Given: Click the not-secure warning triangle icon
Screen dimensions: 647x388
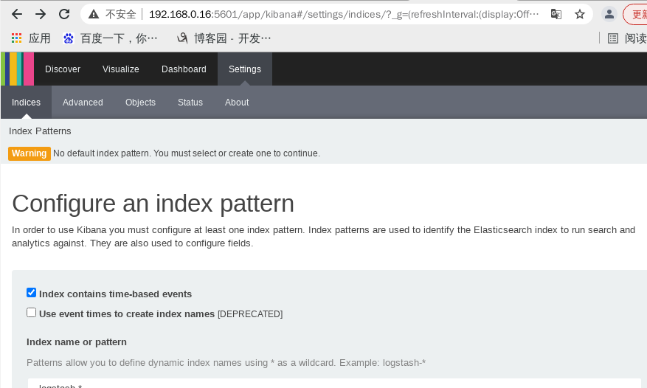Looking at the screenshot, I should pyautogui.click(x=94, y=15).
